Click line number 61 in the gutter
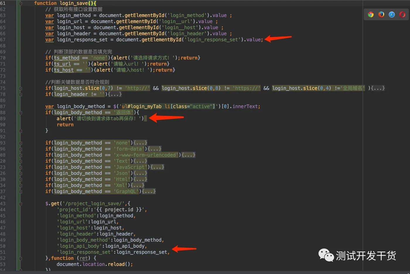The image size is (410, 274). [x=3, y=3]
